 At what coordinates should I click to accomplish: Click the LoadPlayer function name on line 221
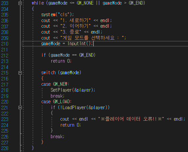[x=74, y=107]
